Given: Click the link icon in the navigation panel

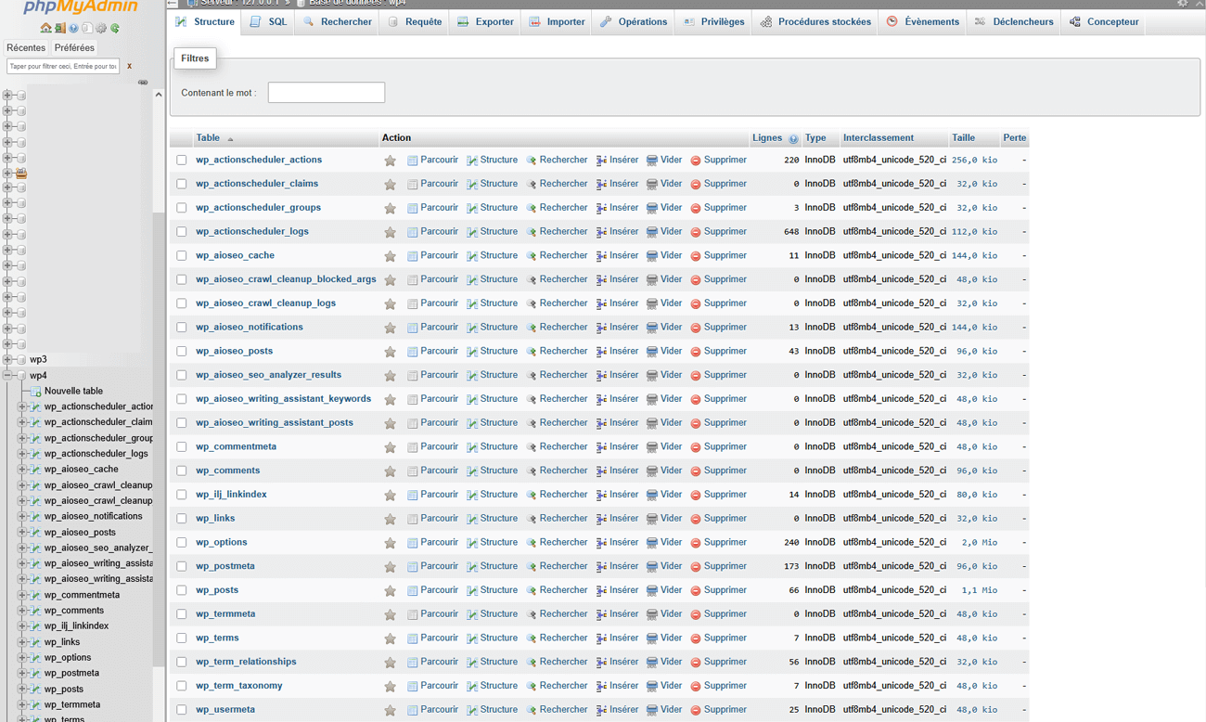Looking at the screenshot, I should pyautogui.click(x=143, y=82).
